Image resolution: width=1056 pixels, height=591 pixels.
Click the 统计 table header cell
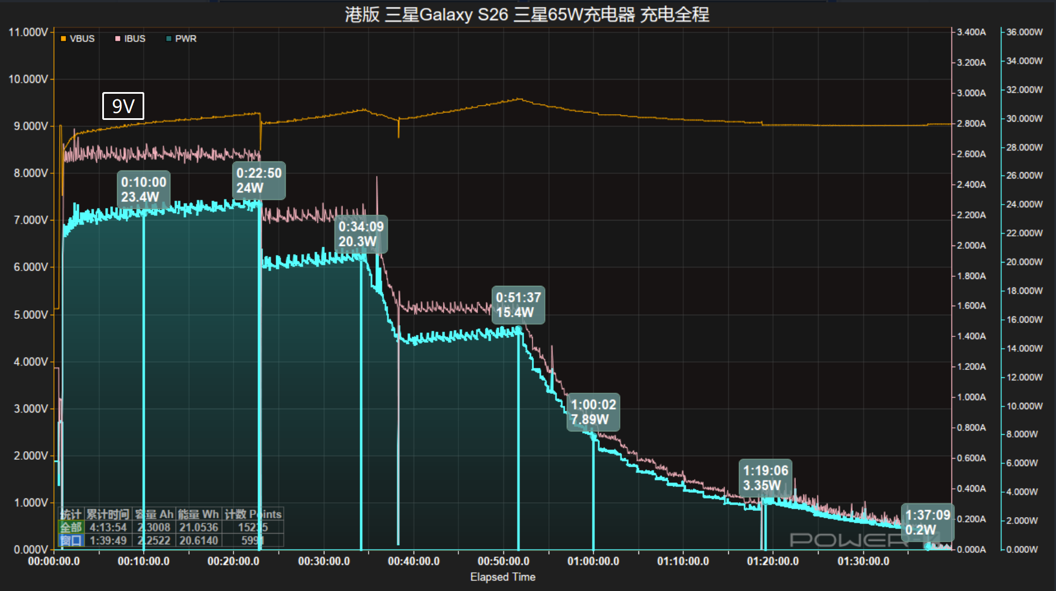pyautogui.click(x=72, y=514)
